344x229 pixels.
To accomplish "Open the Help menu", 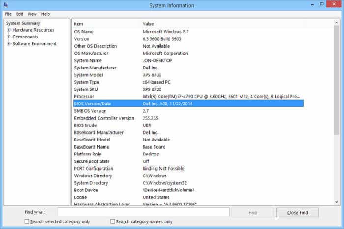I will 46,14.
